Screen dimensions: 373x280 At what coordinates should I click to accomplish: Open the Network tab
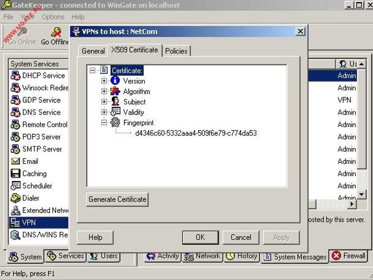click(x=202, y=256)
